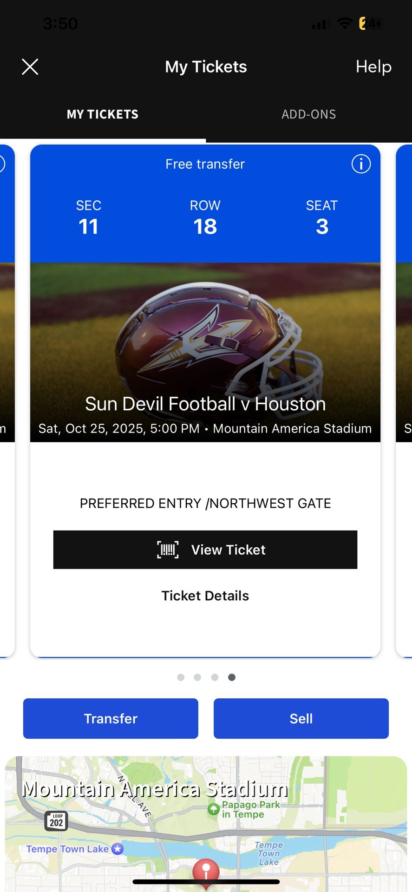Open Help in the header

373,67
